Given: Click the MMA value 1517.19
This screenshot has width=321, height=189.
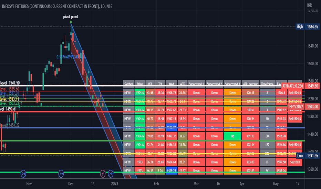Looking at the screenshot, I should pyautogui.click(x=172, y=119).
